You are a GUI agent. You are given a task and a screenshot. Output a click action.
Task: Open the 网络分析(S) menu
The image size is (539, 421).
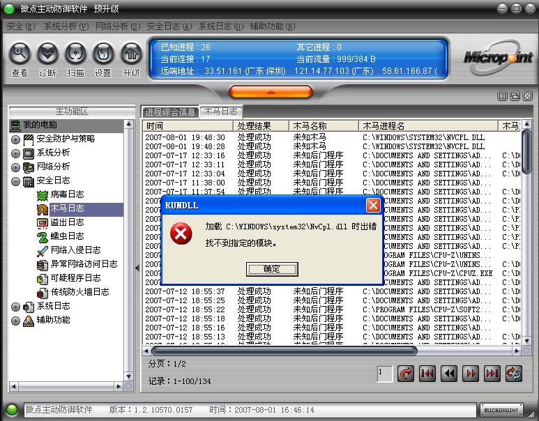pyautogui.click(x=118, y=26)
